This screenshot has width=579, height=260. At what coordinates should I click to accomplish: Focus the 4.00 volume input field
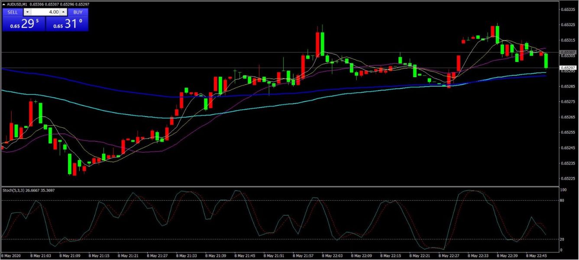(x=45, y=12)
